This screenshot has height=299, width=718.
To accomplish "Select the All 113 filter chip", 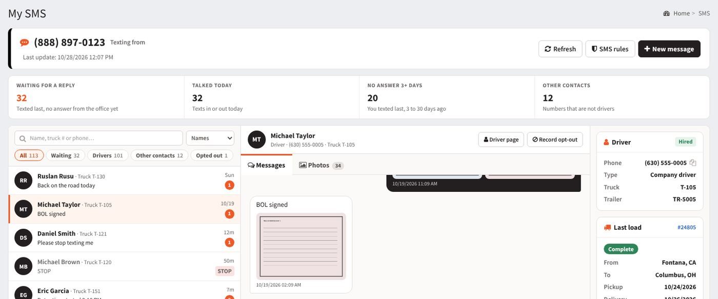I will click(x=29, y=155).
